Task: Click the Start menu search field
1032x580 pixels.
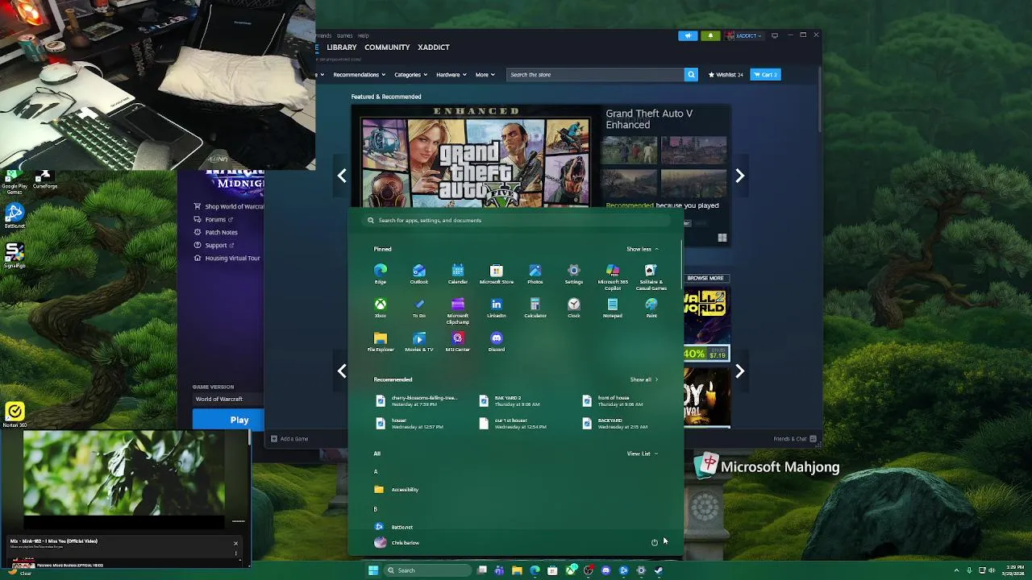Action: 516,220
